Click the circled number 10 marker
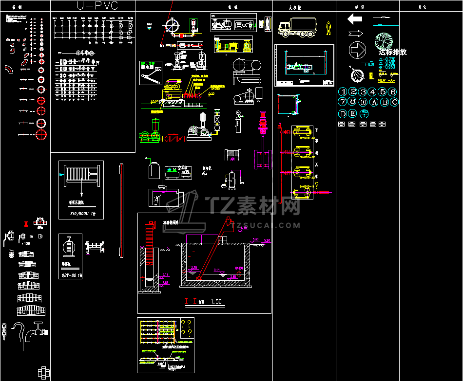The width and height of the screenshot is (463, 381). tap(363, 102)
